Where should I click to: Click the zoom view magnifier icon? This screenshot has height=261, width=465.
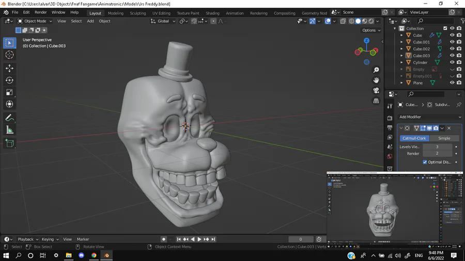376,70
